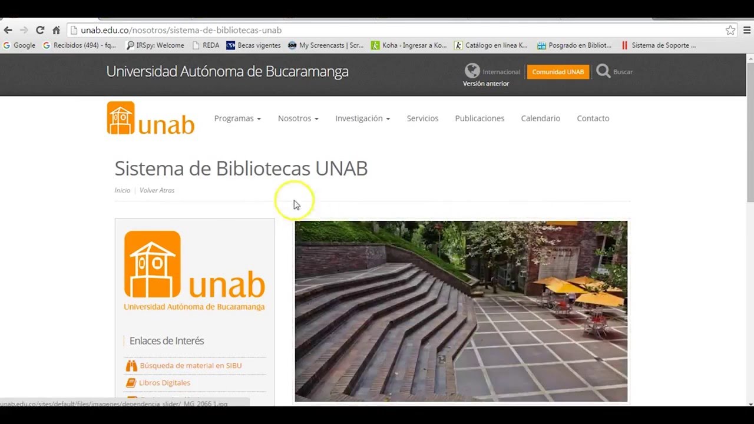Open the Koha Ingresar bookmark

click(409, 45)
